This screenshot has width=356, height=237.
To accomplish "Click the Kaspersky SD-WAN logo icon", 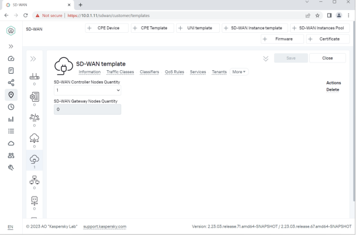I will pos(11,30).
